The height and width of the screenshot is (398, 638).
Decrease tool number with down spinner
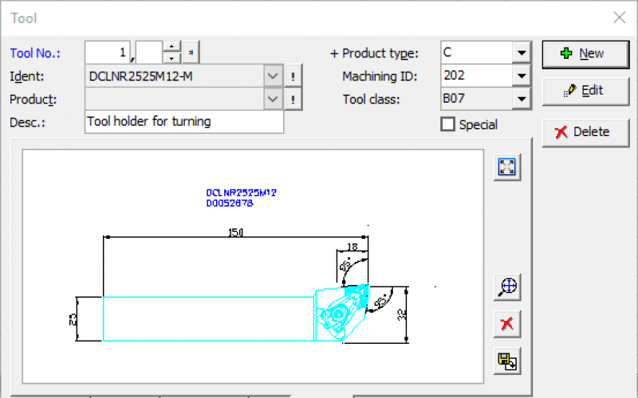[172, 58]
